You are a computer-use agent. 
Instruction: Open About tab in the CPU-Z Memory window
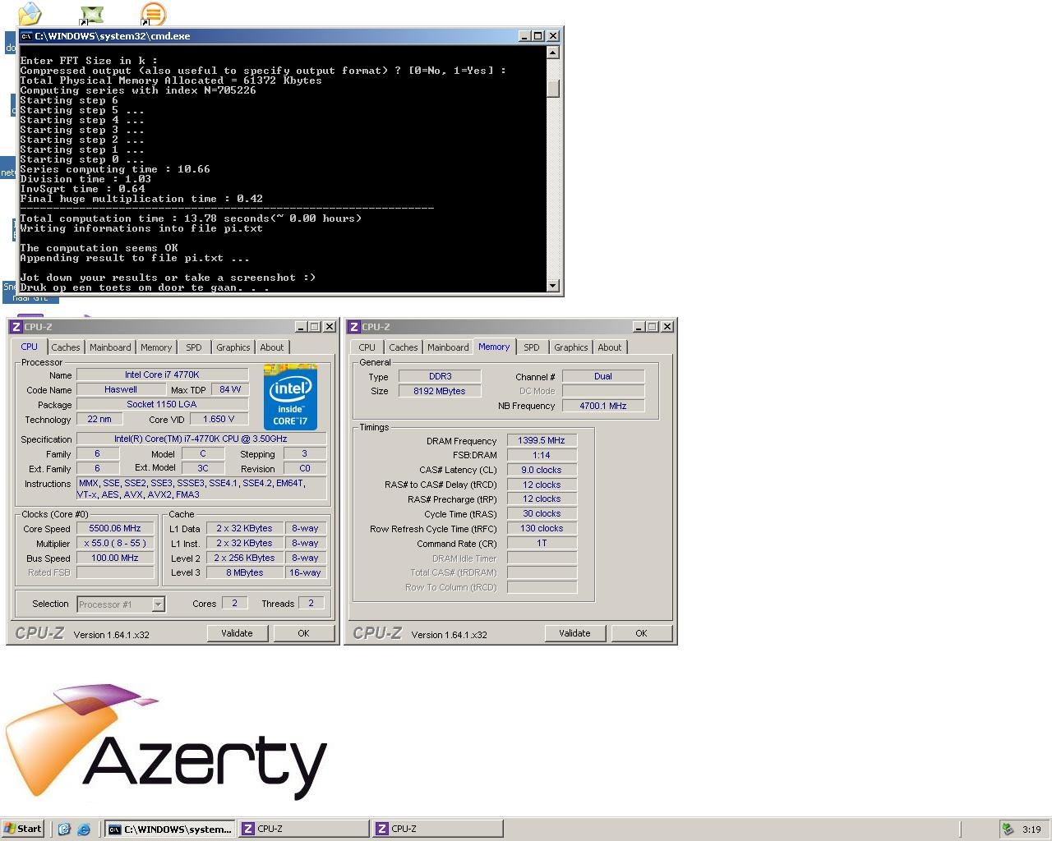click(x=610, y=347)
